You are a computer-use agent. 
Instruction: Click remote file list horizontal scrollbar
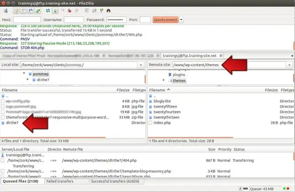coord(190,138)
